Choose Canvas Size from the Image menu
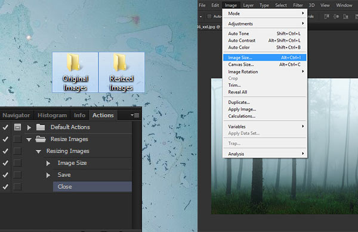 265,65
